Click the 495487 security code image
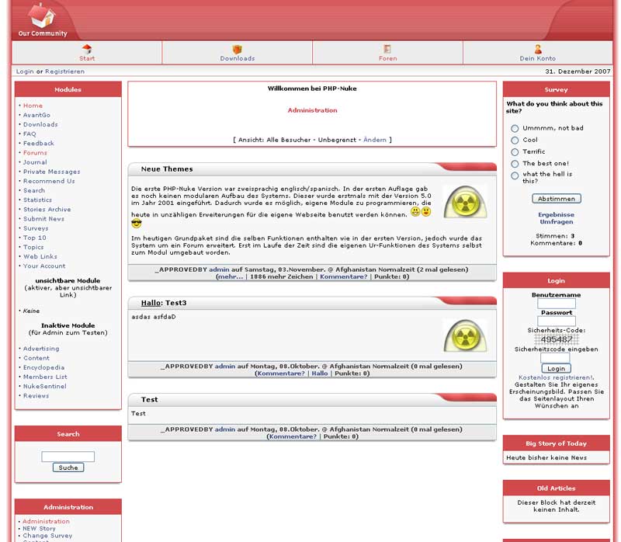The width and height of the screenshot is (621, 542). pyautogui.click(x=556, y=339)
